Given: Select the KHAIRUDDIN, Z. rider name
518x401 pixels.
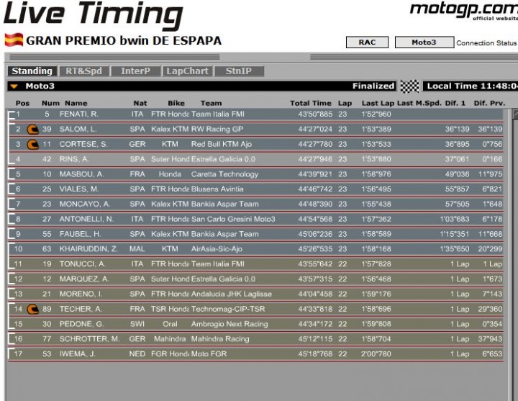Looking at the screenshot, I should (88, 249).
